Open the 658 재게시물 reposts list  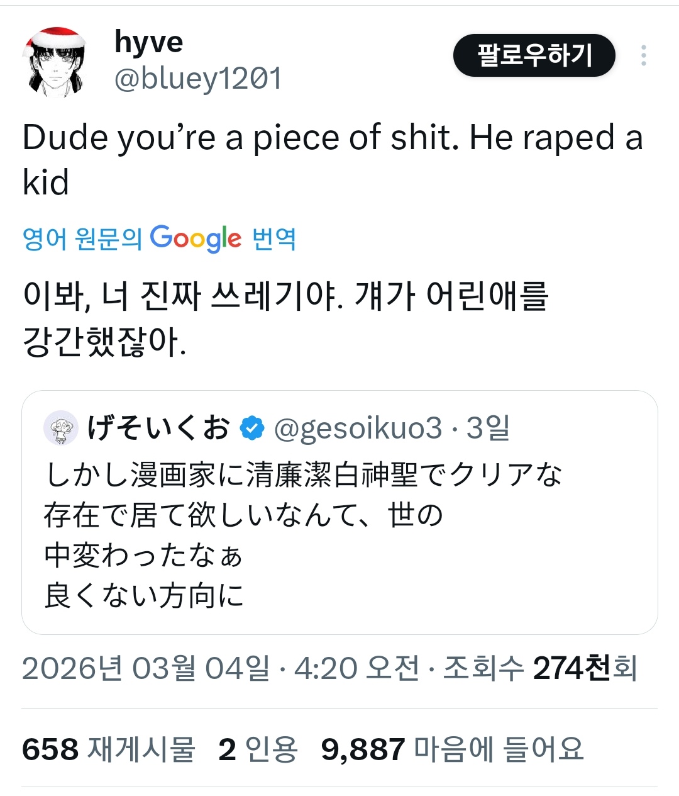109,749
